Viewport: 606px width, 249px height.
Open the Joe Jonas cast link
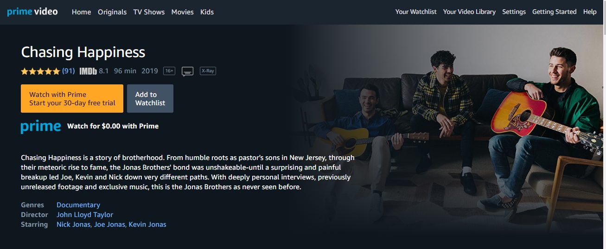pos(109,224)
